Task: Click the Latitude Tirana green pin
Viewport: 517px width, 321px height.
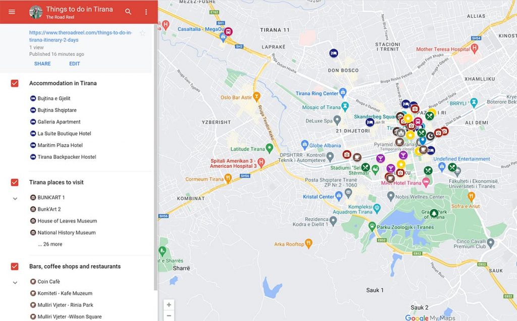Action: (270, 148)
